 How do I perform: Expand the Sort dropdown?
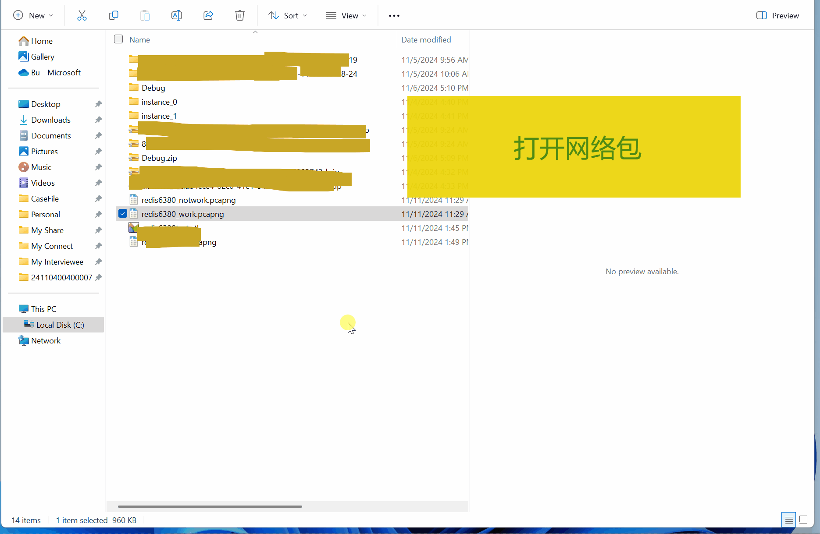point(288,16)
